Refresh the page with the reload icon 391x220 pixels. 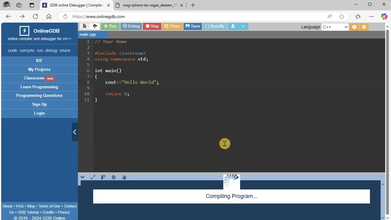click(x=35, y=16)
